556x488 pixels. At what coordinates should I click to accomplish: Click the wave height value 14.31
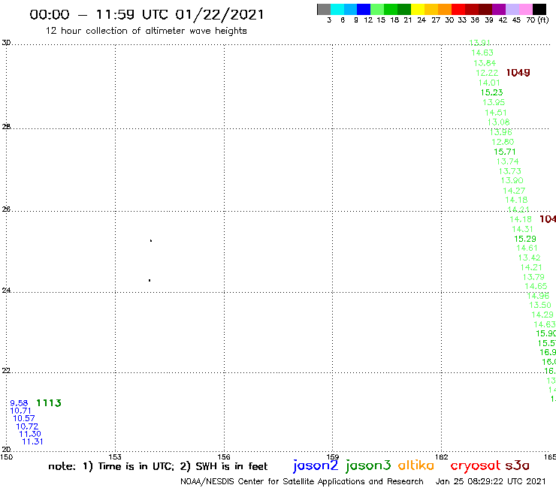click(523, 229)
